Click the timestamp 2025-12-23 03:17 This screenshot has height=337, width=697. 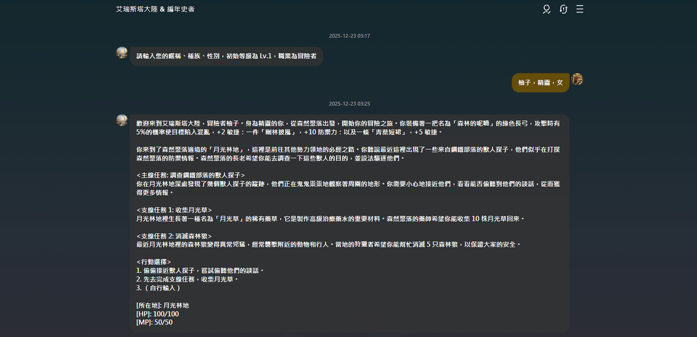350,36
